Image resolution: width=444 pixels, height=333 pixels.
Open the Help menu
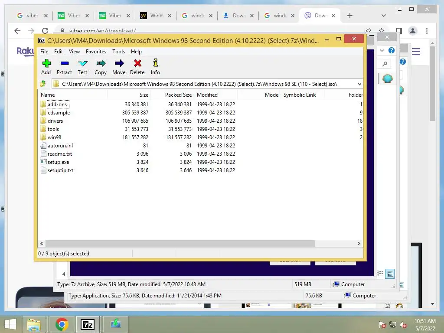tap(136, 52)
